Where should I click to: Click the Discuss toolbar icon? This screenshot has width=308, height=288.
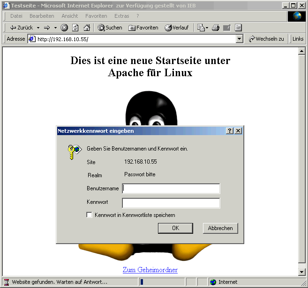[x=238, y=28]
